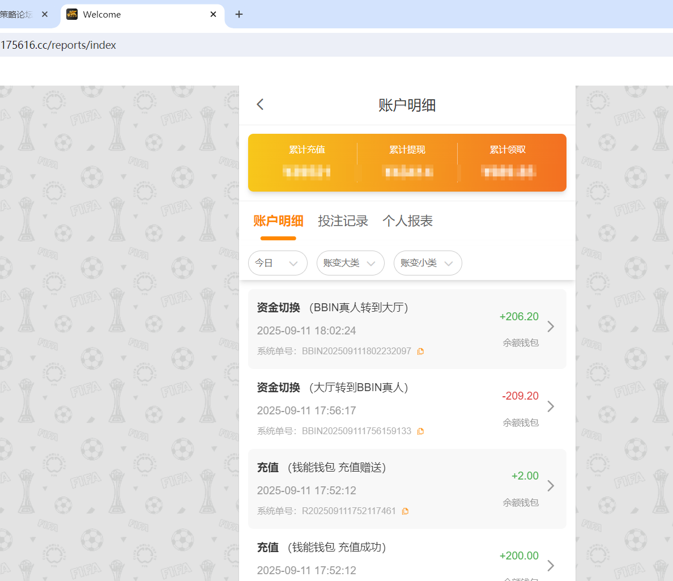Switch to the 个人报表 tab
The image size is (673, 581).
pyautogui.click(x=407, y=221)
